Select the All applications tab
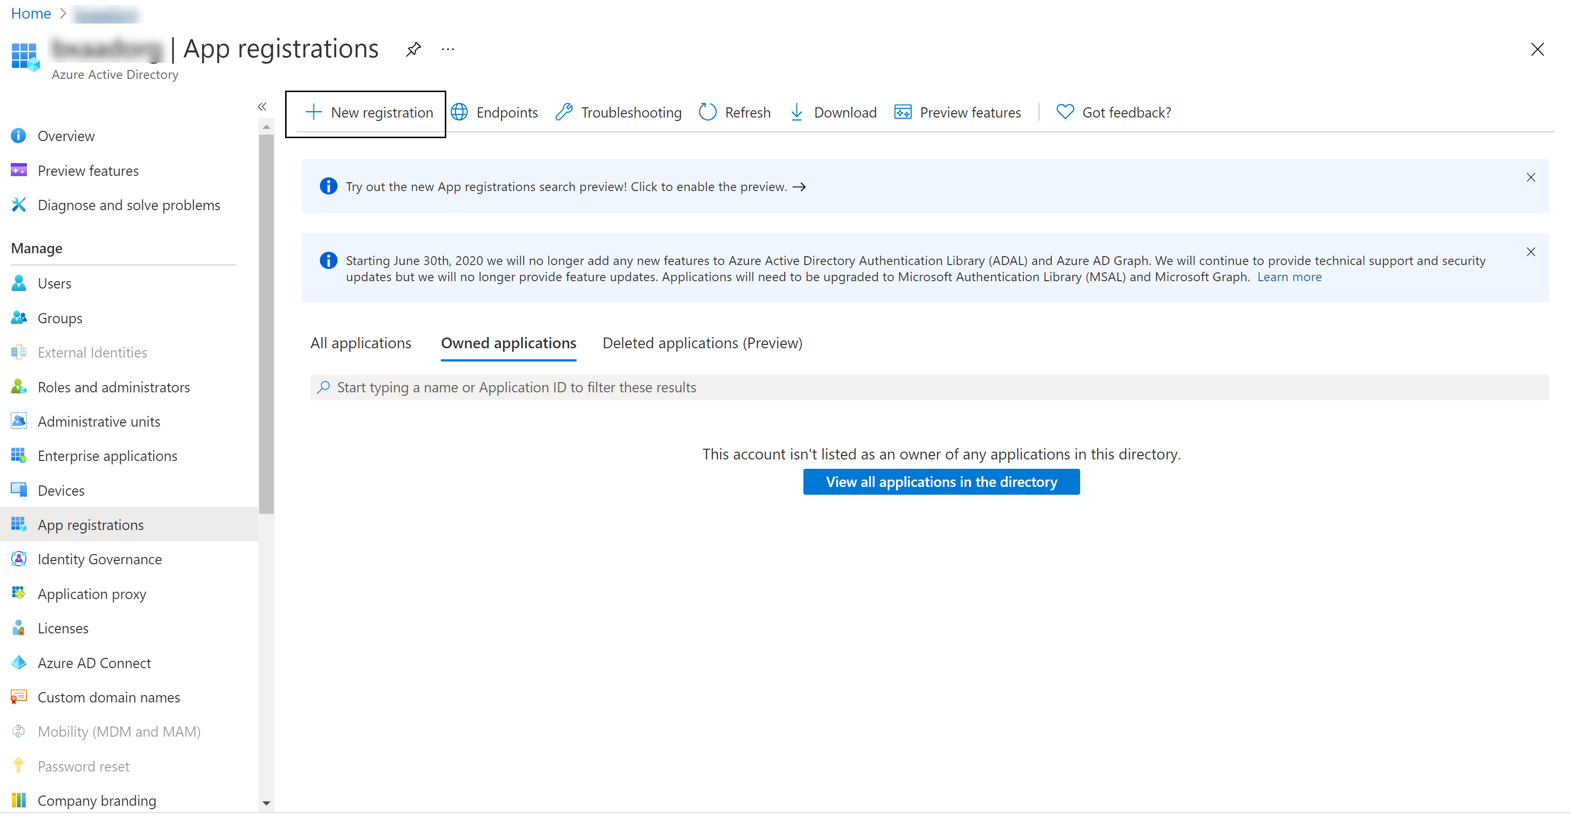Screen dimensions: 1571x819 361,342
